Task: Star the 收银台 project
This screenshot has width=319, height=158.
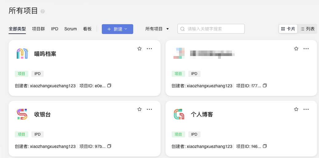Action: [139, 109]
